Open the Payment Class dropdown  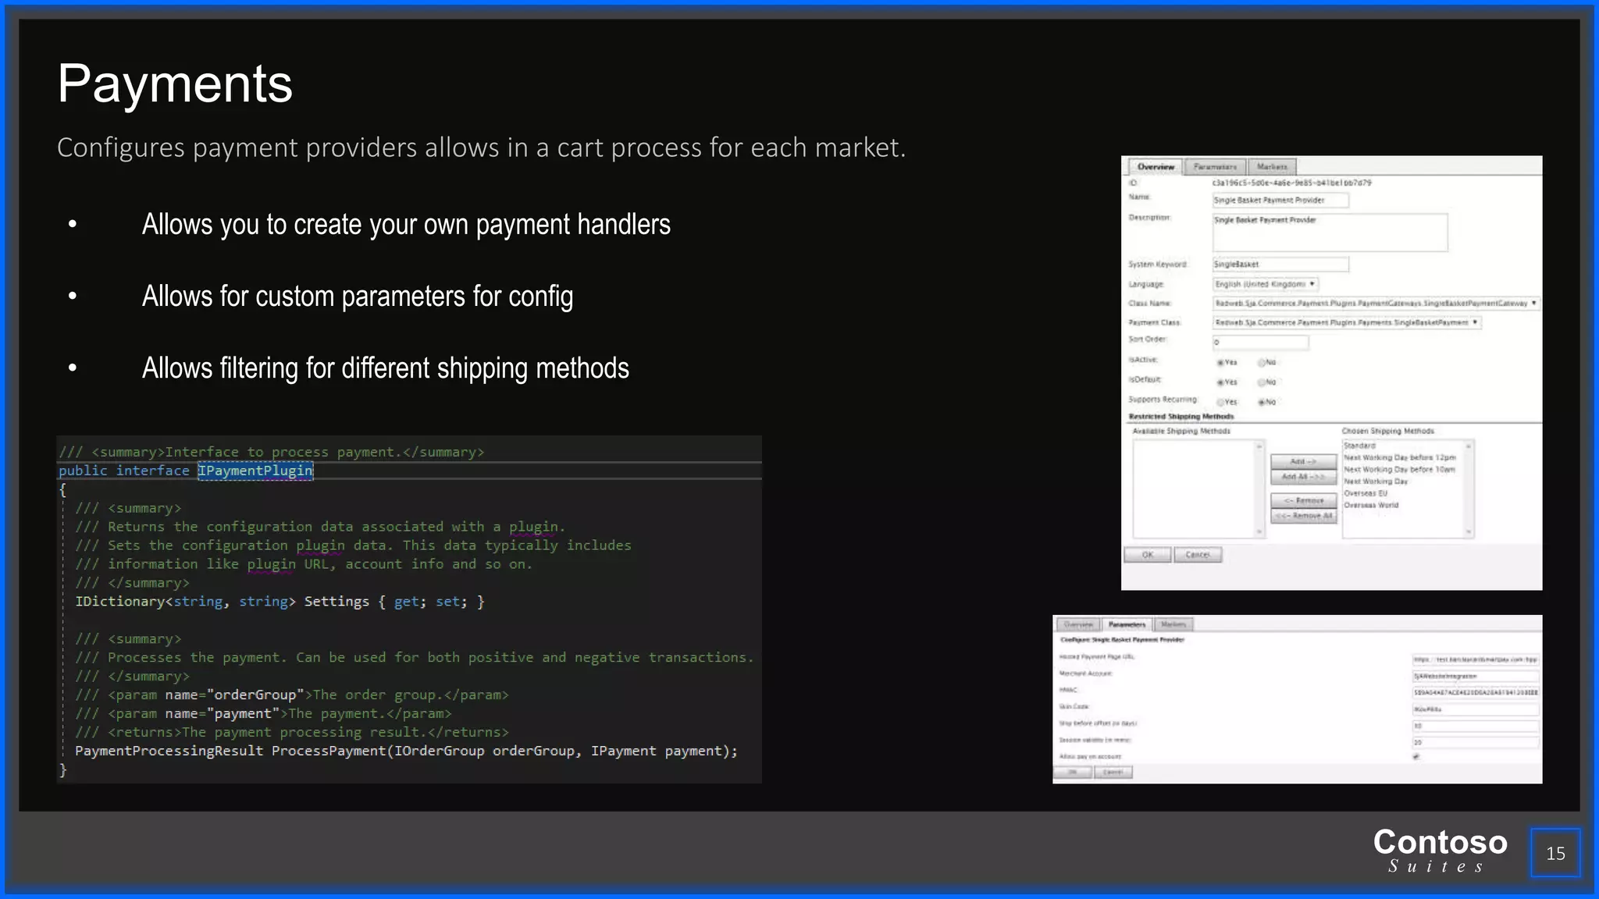(x=1347, y=322)
